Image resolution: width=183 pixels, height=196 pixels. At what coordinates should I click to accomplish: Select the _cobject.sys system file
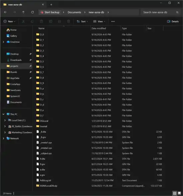pyautogui.click(x=44, y=153)
